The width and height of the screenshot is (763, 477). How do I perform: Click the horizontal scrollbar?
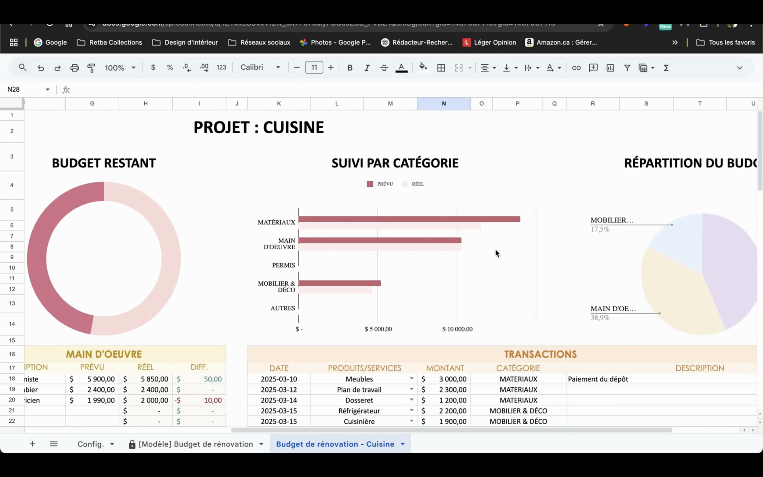click(452, 430)
